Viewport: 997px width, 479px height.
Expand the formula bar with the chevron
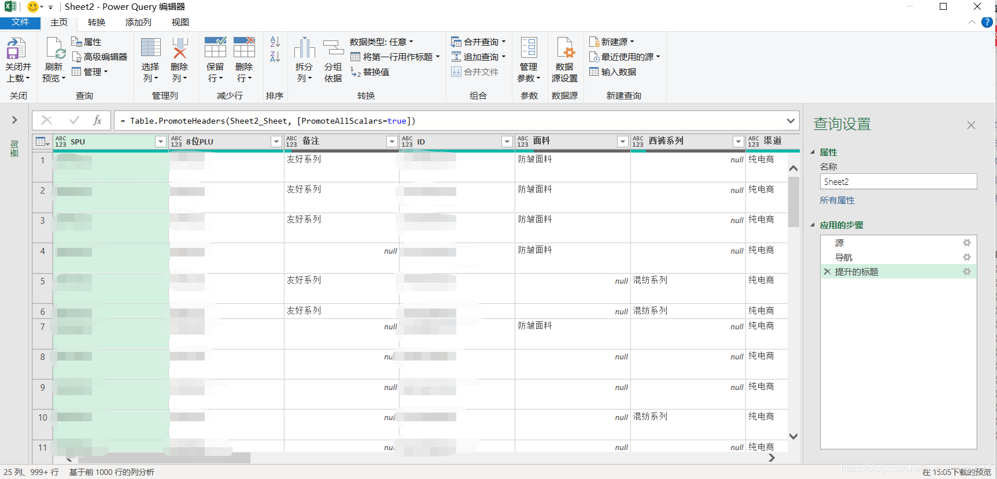click(x=791, y=121)
